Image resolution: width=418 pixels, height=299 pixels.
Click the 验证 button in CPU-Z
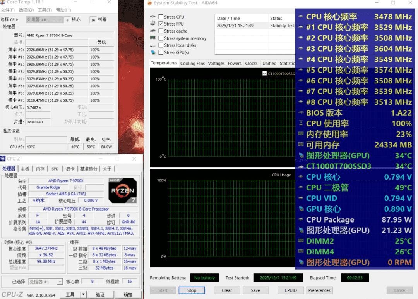pyautogui.click(x=100, y=295)
